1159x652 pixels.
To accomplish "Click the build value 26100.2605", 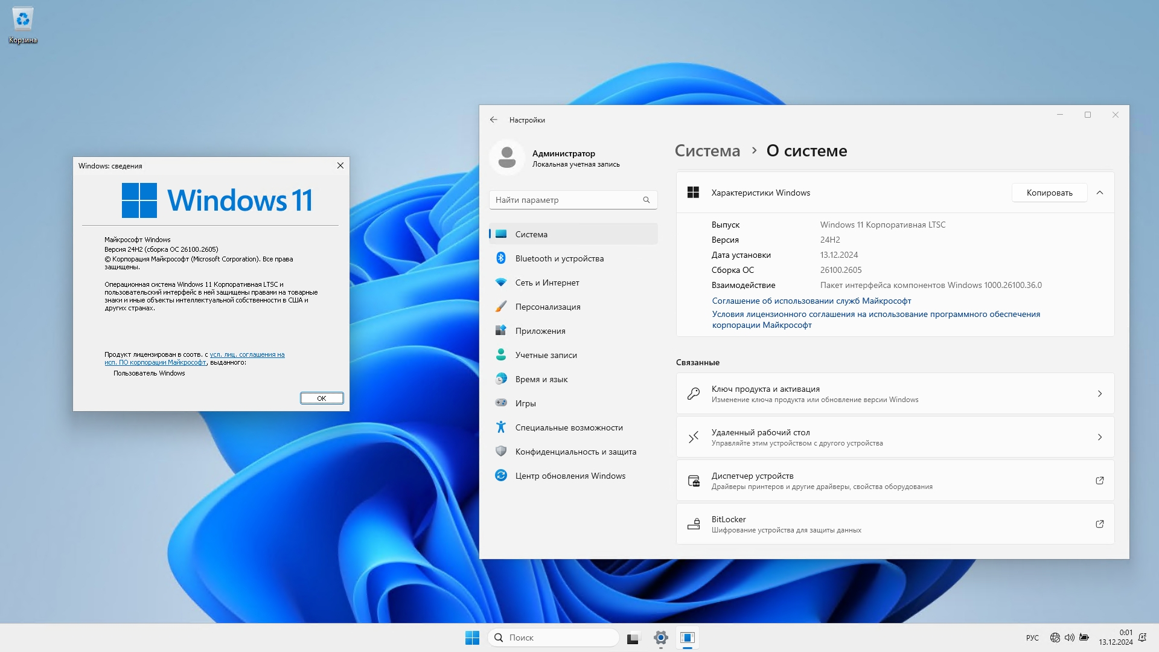I will (840, 270).
